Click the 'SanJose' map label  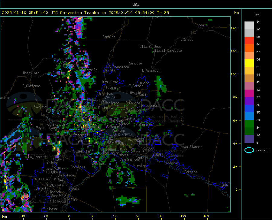click(135, 63)
